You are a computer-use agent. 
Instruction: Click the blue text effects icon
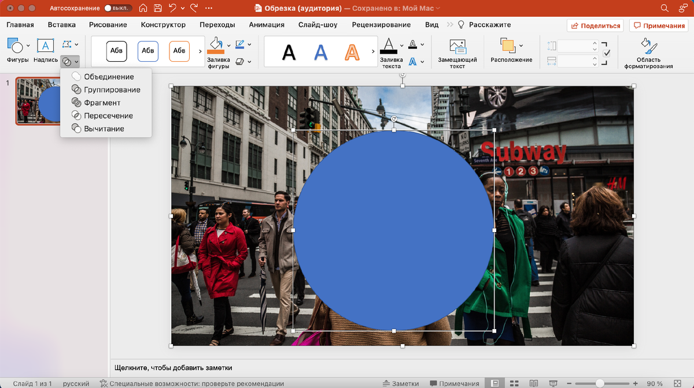tap(412, 61)
